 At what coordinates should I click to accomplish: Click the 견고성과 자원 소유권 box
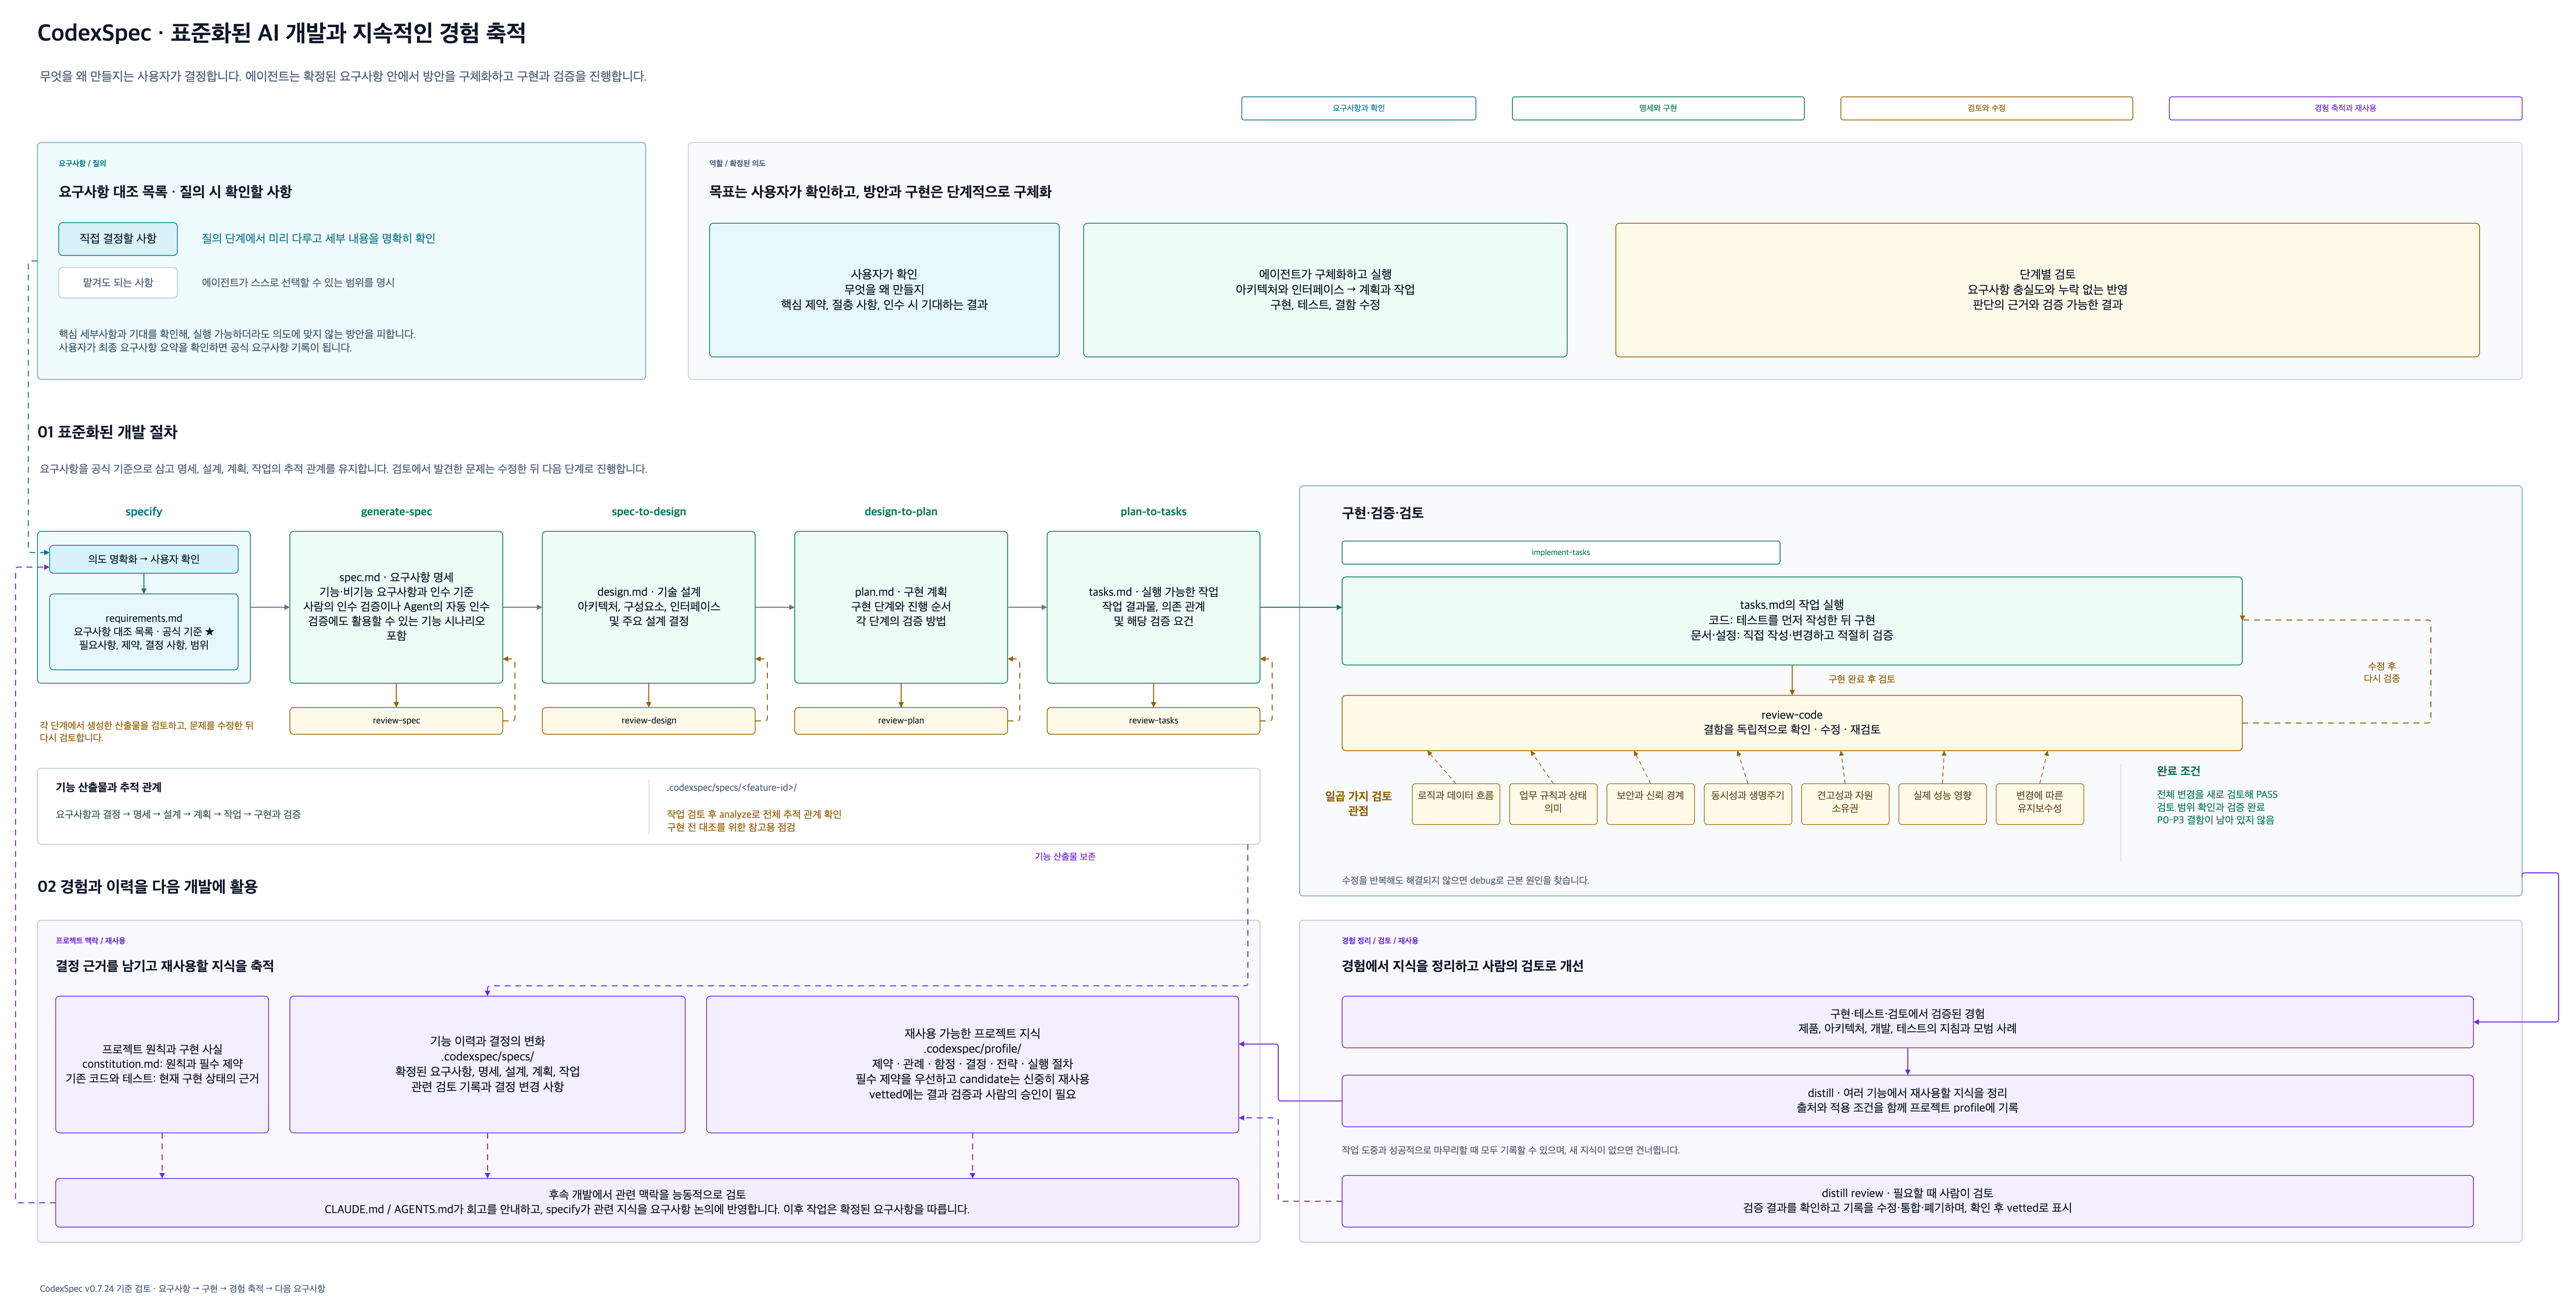pos(1845,805)
